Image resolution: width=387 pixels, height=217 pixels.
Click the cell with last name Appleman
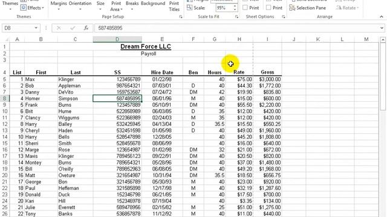click(75, 86)
